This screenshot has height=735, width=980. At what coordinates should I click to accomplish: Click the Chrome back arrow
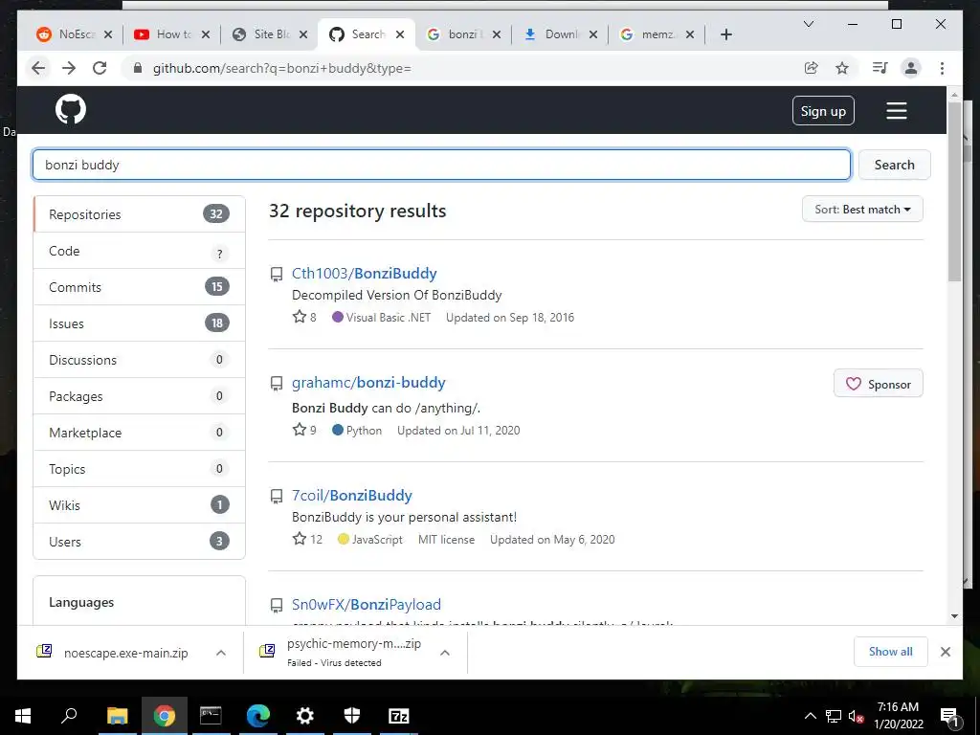coord(38,68)
